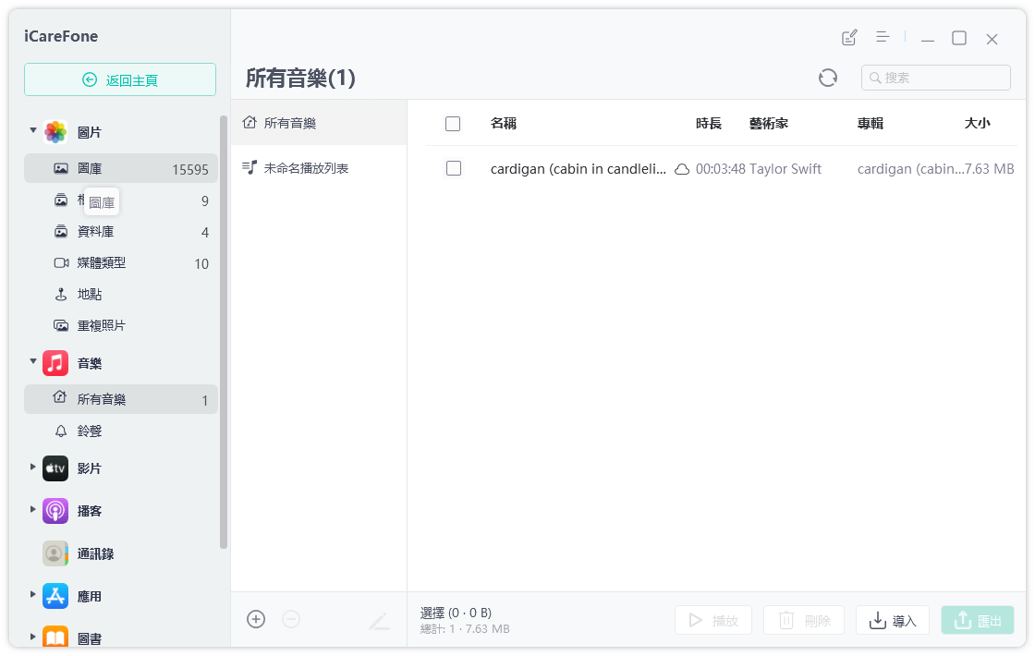Image resolution: width=1035 pixels, height=656 pixels.
Task: Click the Apple TV icon for videos
Action: [x=55, y=468]
